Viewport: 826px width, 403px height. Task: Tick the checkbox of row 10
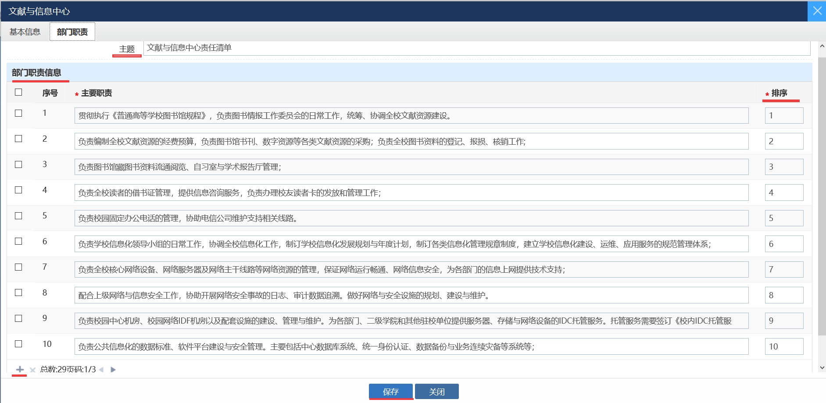click(x=18, y=344)
